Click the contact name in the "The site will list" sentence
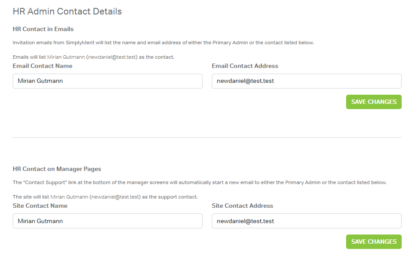Viewport: 417px width, 263px height. (x=69, y=197)
